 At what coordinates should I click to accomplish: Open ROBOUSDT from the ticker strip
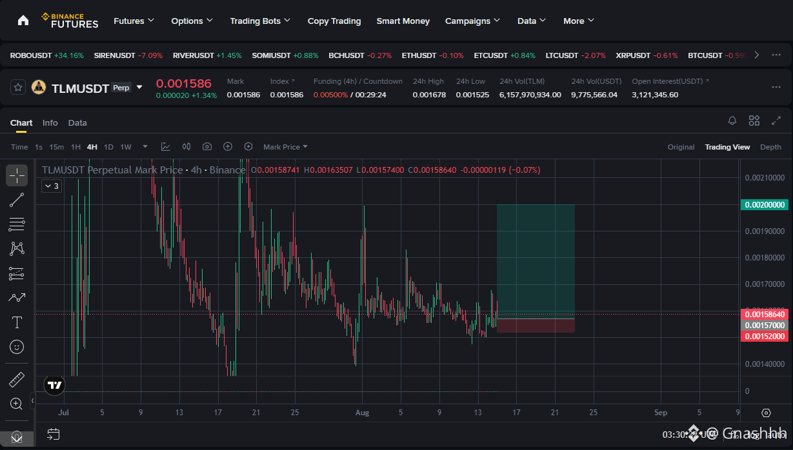(x=47, y=55)
